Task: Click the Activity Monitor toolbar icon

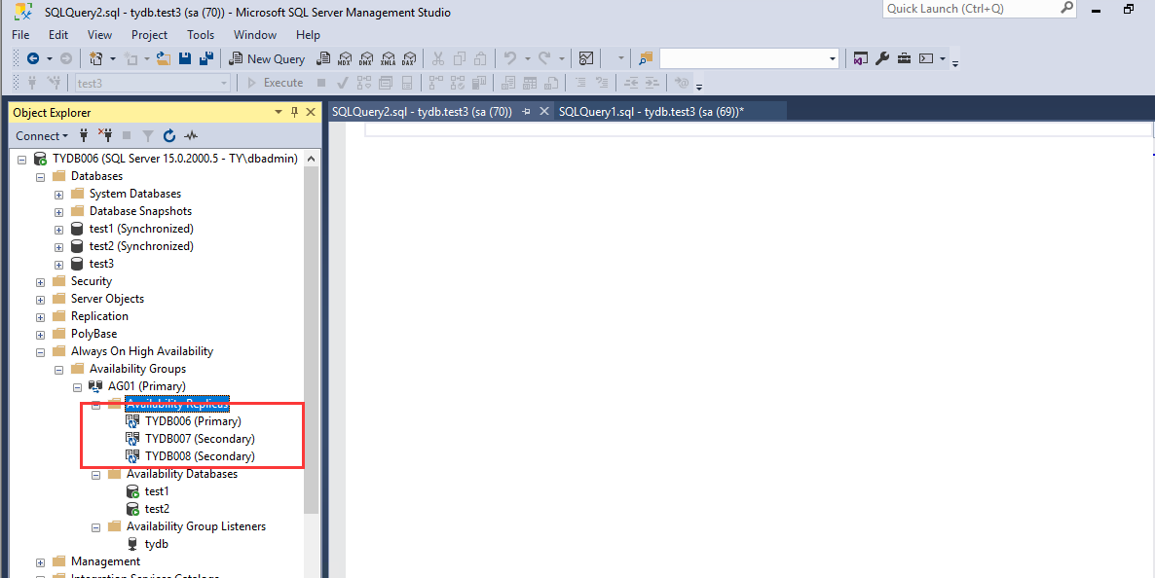Action: 586,58
